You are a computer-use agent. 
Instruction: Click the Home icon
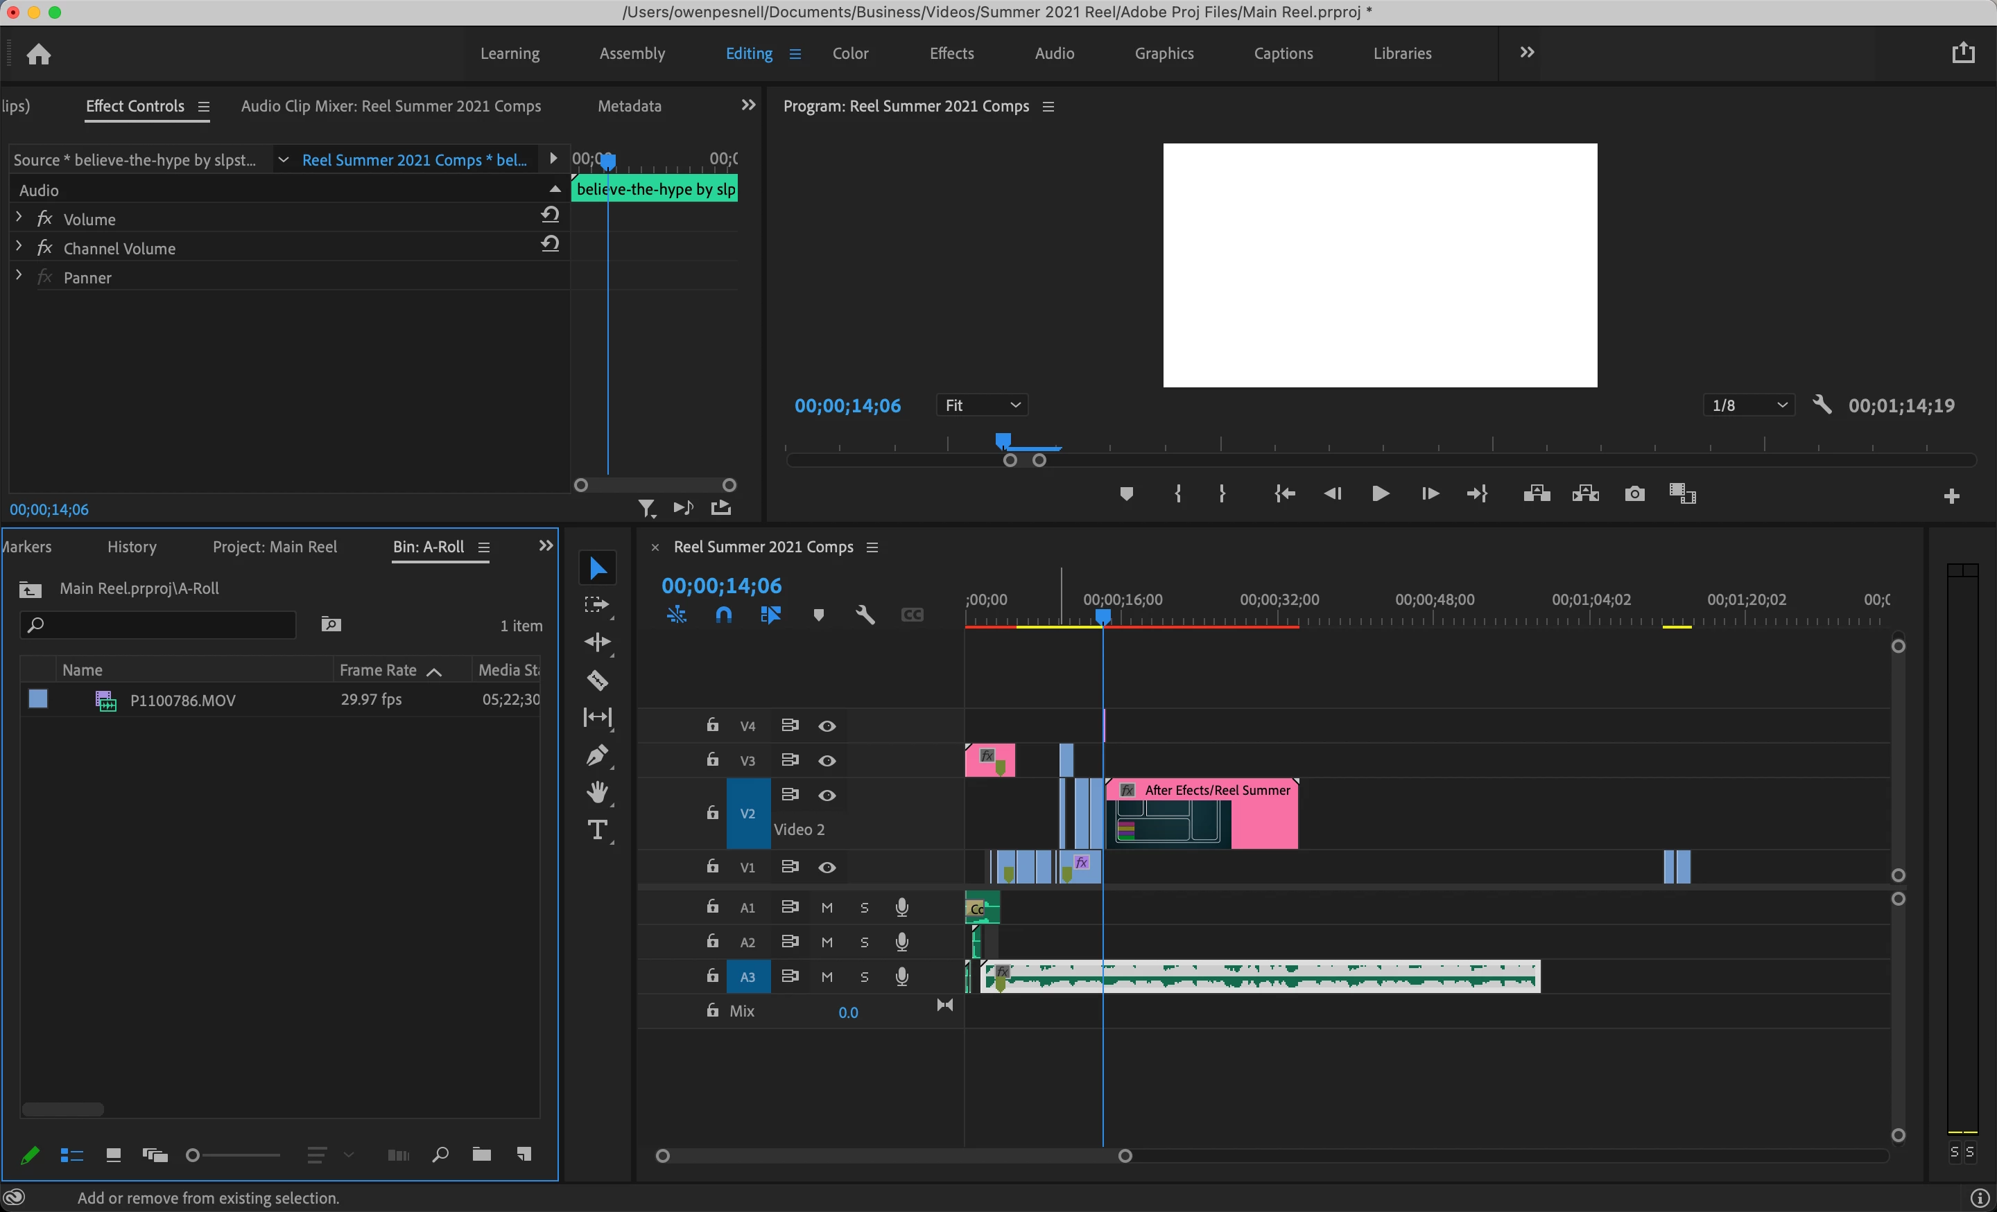38,54
